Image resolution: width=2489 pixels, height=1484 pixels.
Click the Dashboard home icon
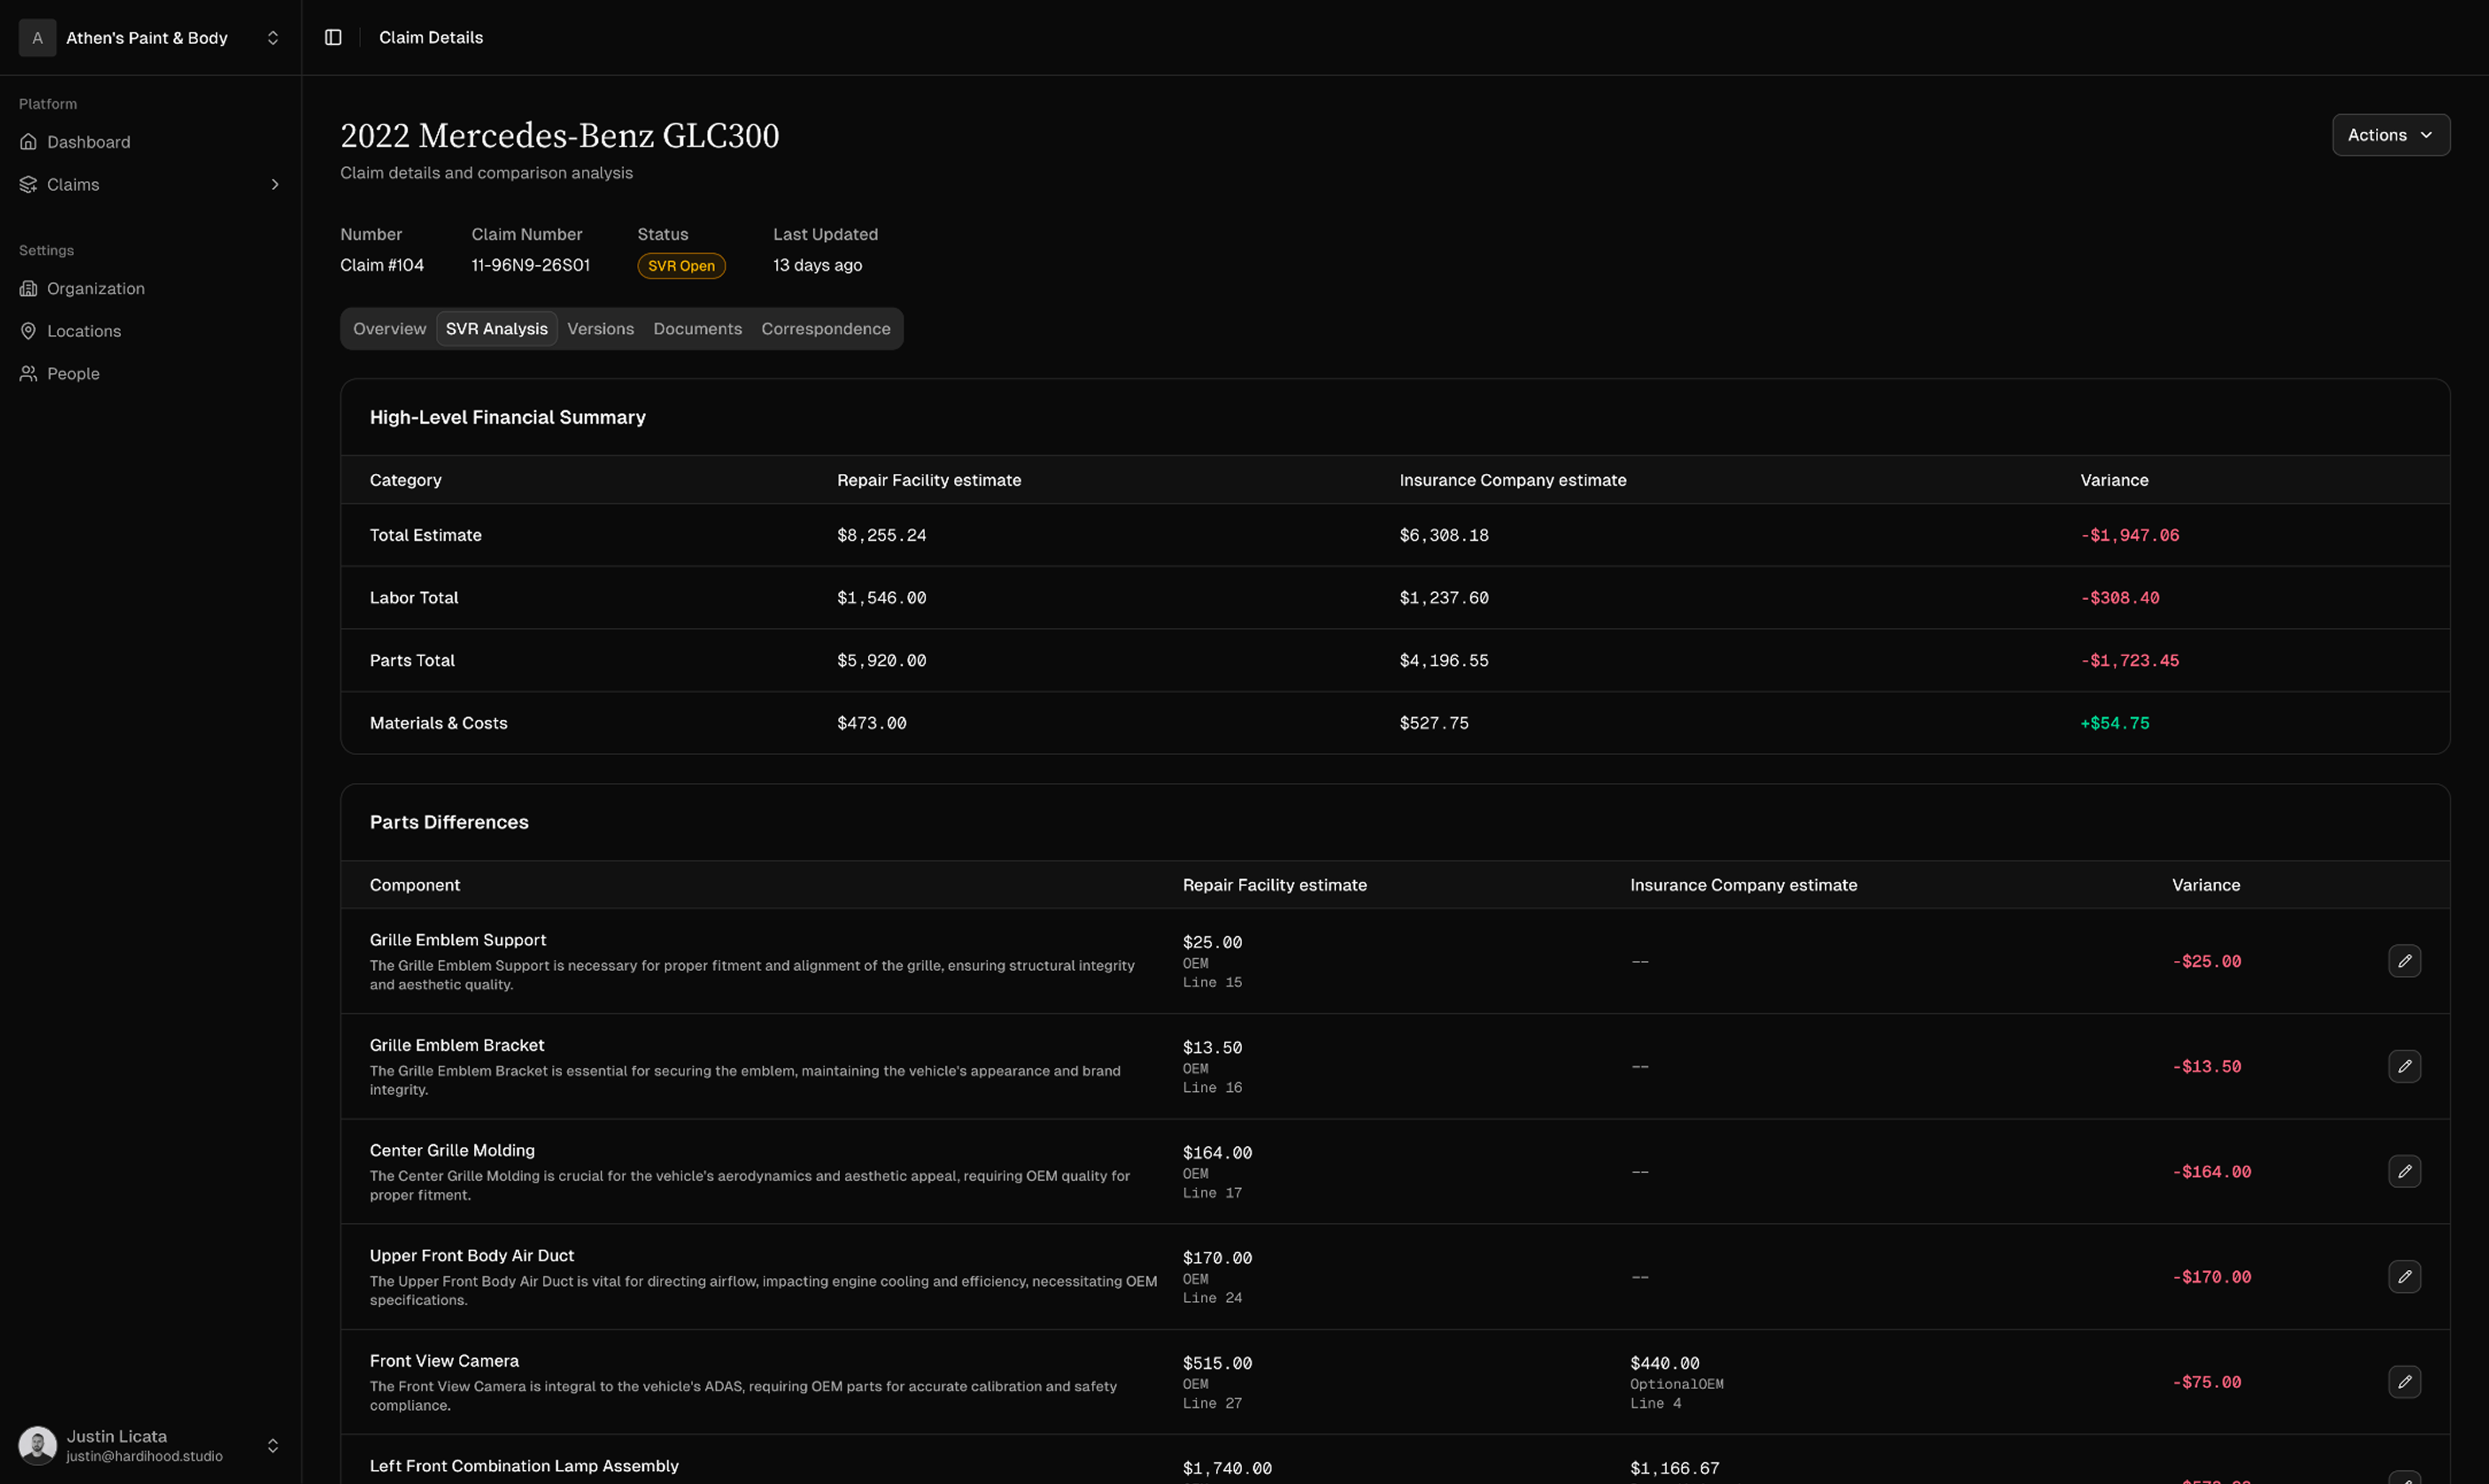29,142
